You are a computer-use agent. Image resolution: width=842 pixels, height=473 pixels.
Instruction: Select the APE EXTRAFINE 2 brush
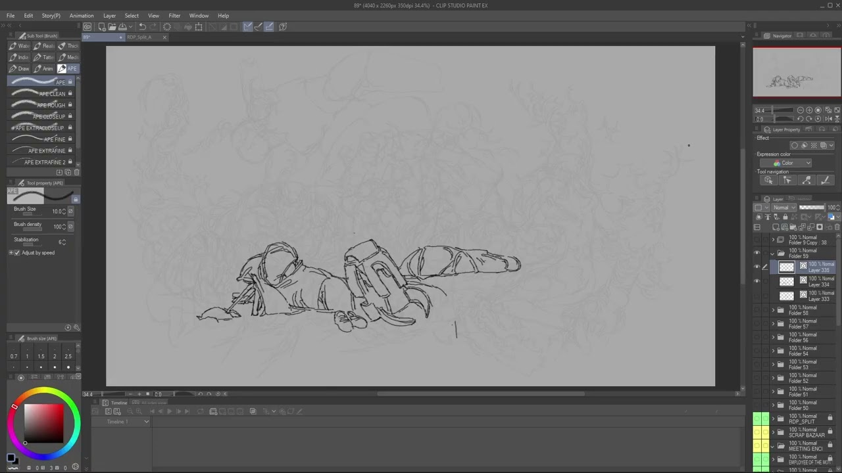(41, 162)
